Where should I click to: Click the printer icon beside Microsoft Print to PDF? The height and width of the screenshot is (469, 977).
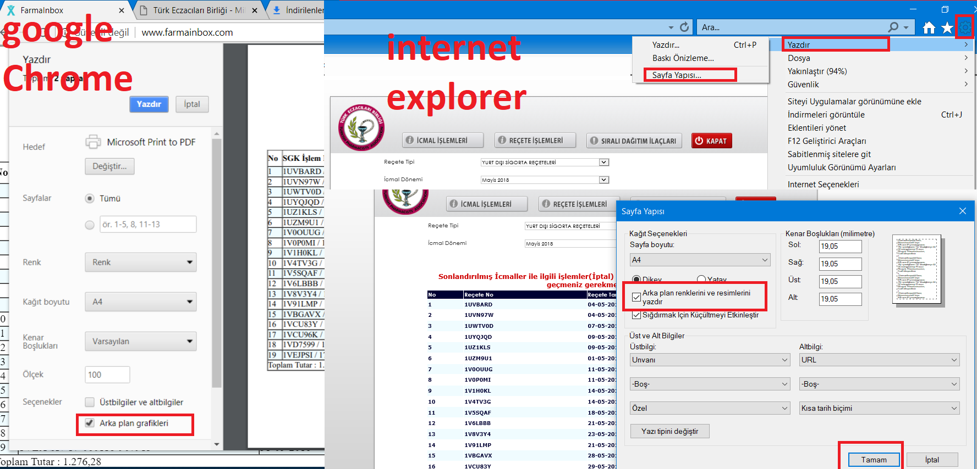[x=93, y=142]
